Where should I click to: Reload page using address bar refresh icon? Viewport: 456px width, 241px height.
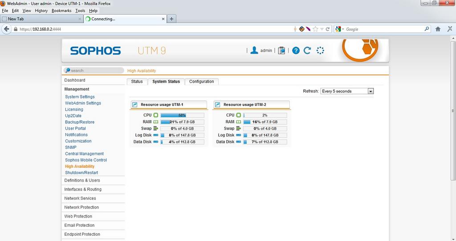[328, 29]
